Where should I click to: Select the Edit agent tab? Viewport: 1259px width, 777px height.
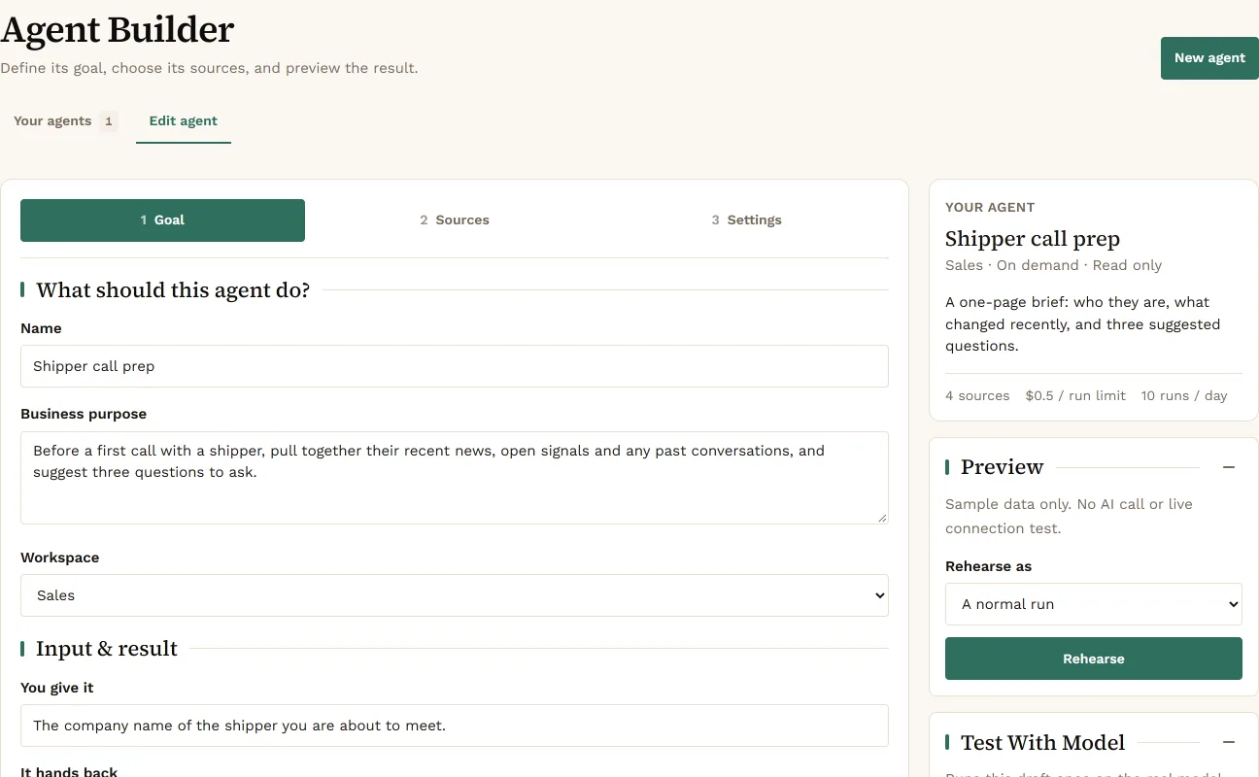[x=184, y=121]
